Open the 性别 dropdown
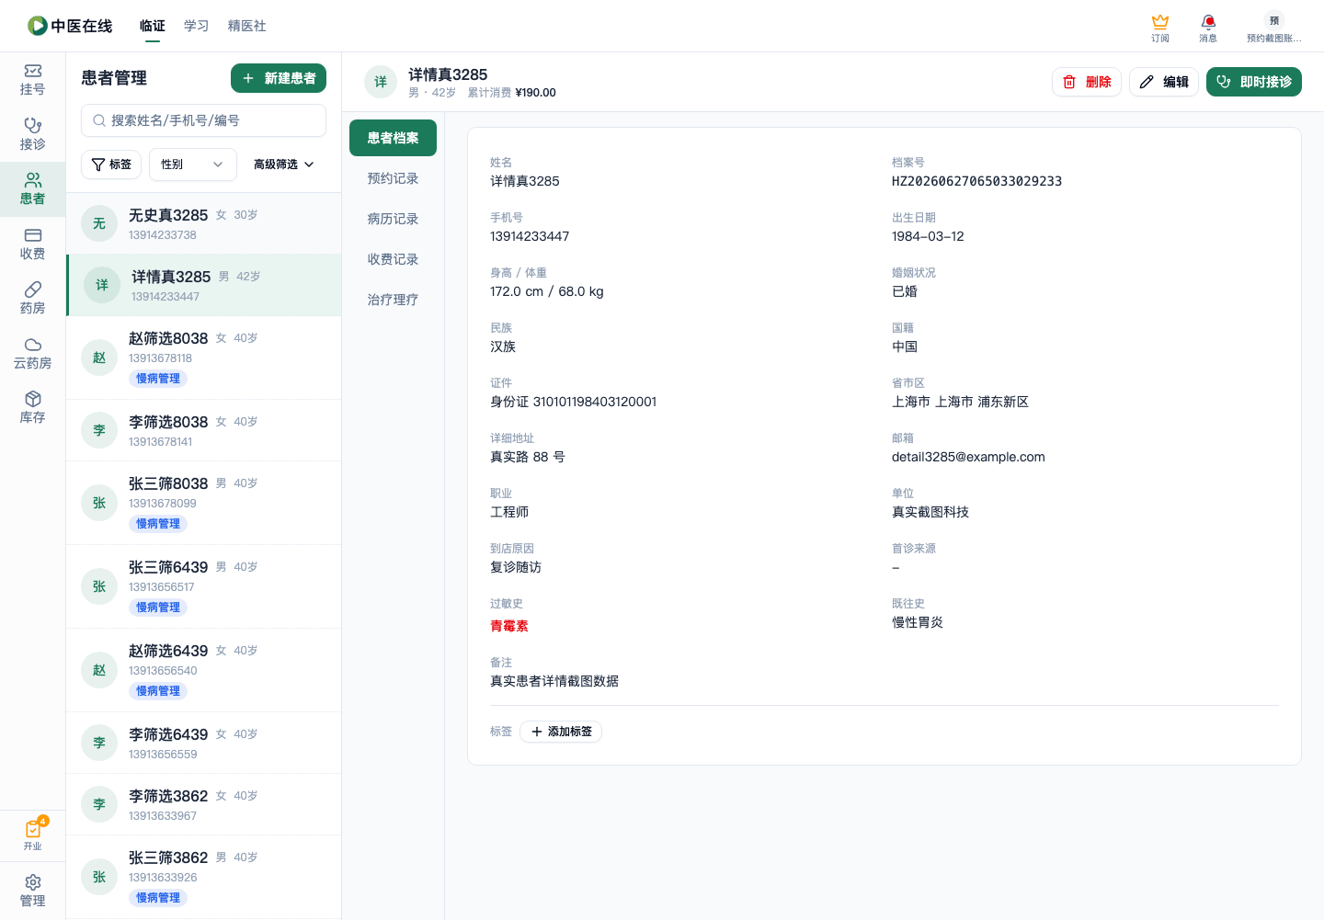This screenshot has width=1324, height=920. (193, 165)
